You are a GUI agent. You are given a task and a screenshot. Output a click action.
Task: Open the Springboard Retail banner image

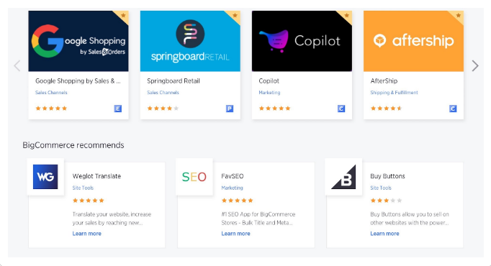click(190, 41)
